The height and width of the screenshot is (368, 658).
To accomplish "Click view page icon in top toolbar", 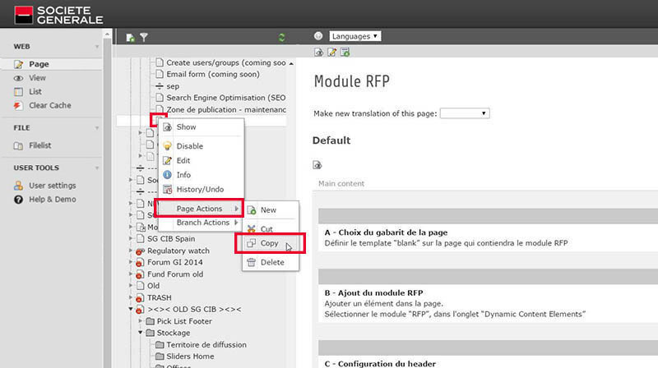I will coord(318,53).
